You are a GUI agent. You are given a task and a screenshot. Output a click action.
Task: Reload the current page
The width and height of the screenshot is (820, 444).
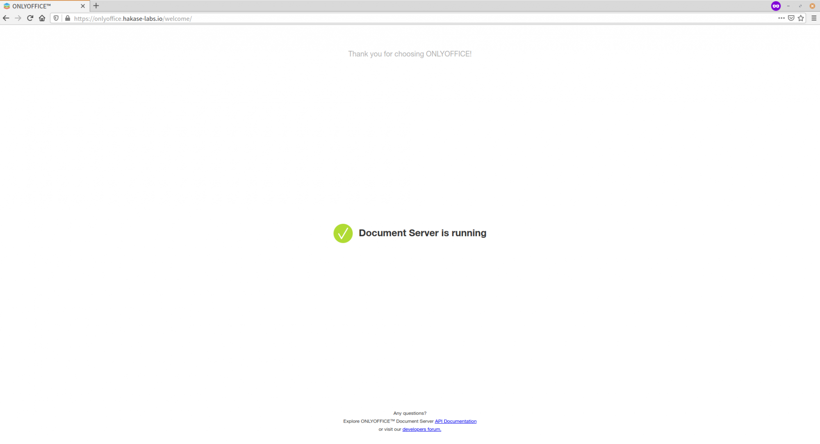[x=30, y=18]
